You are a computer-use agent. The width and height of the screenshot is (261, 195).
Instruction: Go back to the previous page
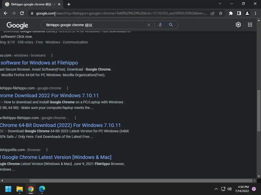click(x=6, y=13)
